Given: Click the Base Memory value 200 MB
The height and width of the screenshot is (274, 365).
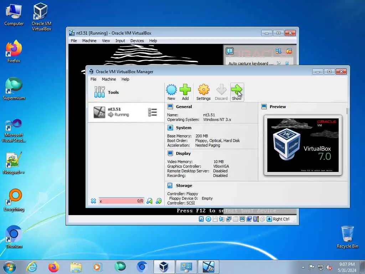Looking at the screenshot, I should (x=202, y=136).
